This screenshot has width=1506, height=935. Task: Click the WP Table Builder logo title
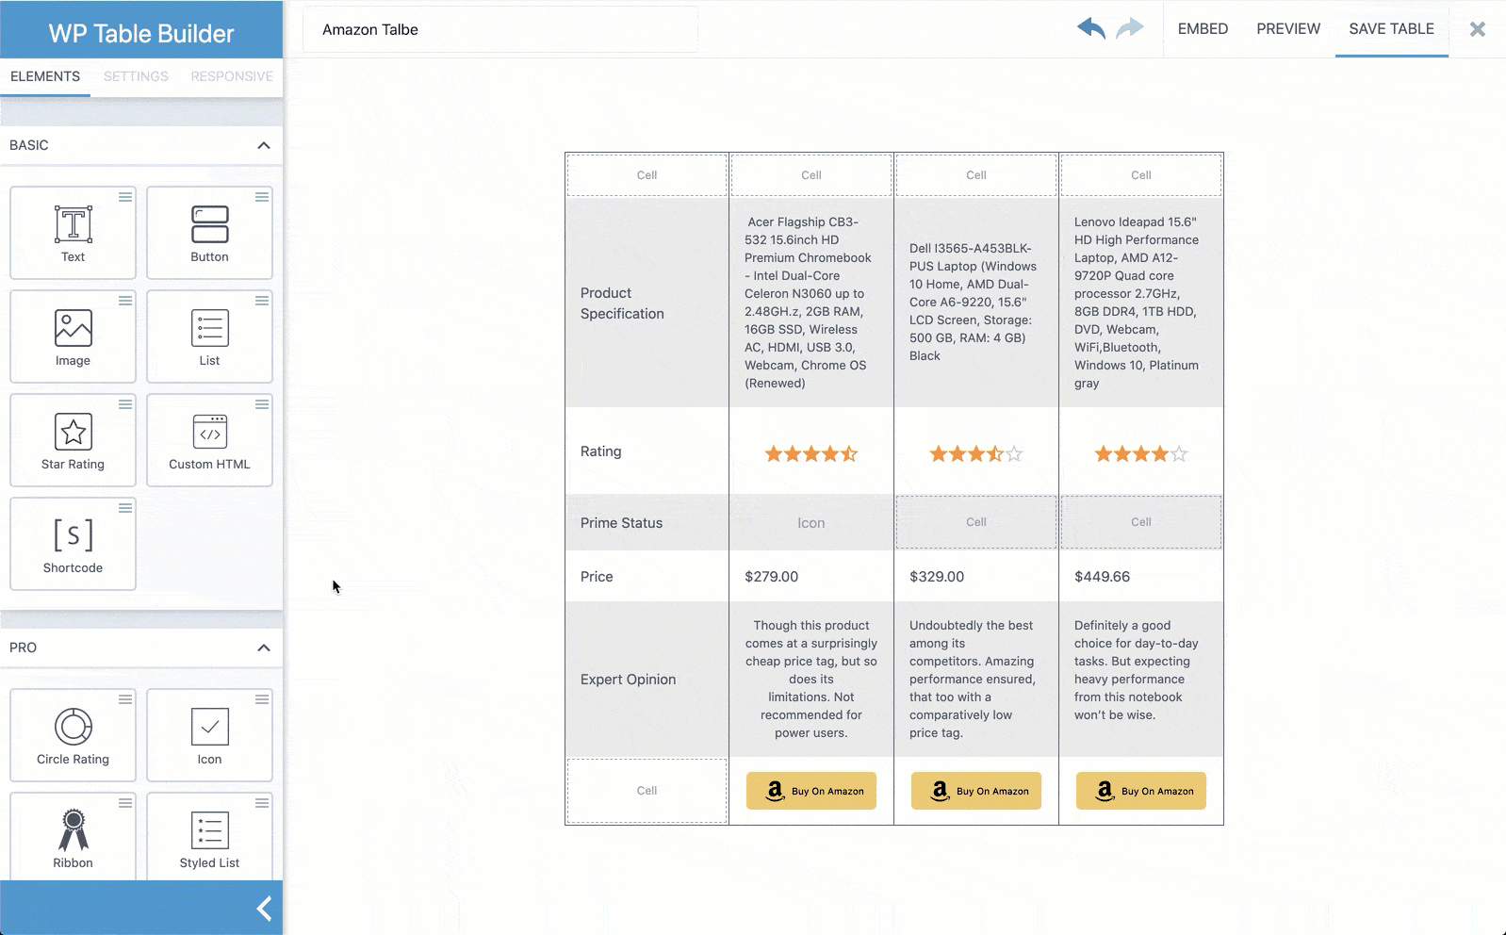point(141,34)
